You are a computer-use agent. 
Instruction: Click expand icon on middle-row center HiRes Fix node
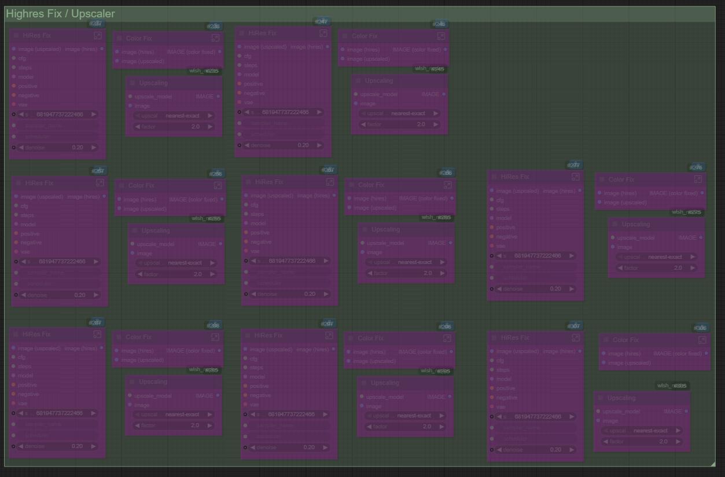click(x=330, y=182)
